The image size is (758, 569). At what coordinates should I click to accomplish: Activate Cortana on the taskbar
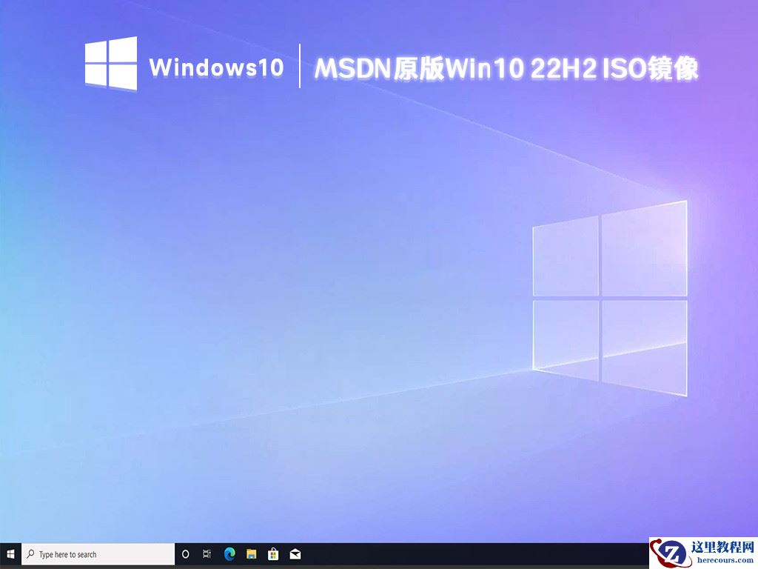[x=186, y=554]
